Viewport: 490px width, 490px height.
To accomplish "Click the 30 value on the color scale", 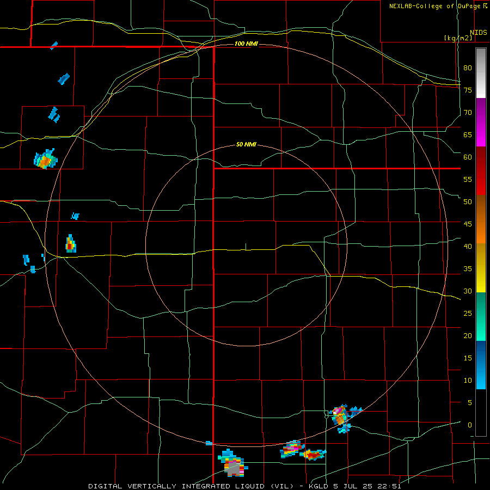I will pos(468,291).
